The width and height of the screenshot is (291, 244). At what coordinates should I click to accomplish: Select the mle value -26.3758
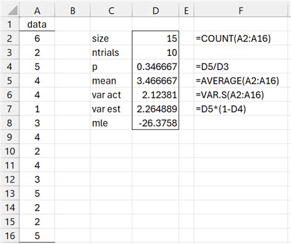[155, 123]
